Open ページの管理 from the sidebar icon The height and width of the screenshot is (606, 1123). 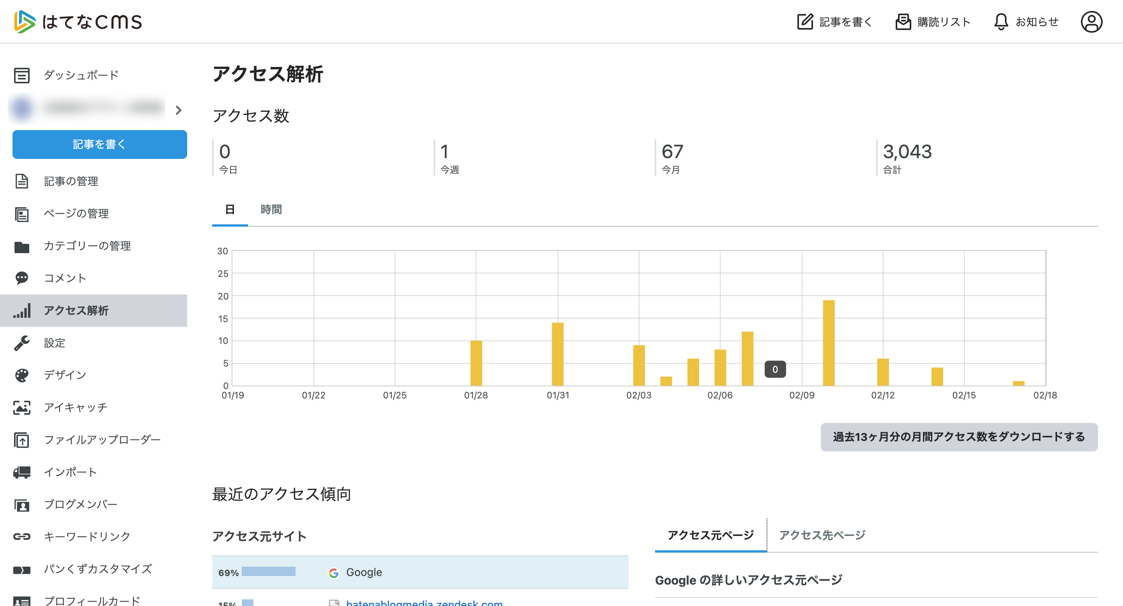coord(22,214)
